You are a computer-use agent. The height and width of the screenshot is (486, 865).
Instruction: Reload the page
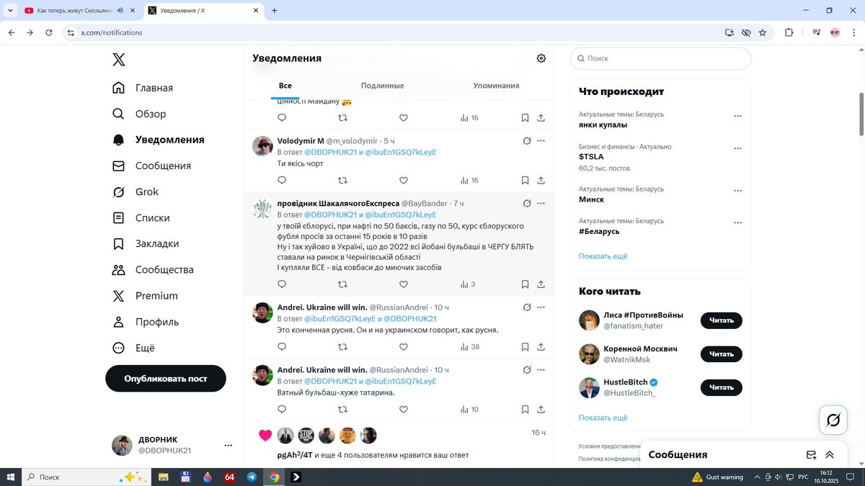coord(48,32)
